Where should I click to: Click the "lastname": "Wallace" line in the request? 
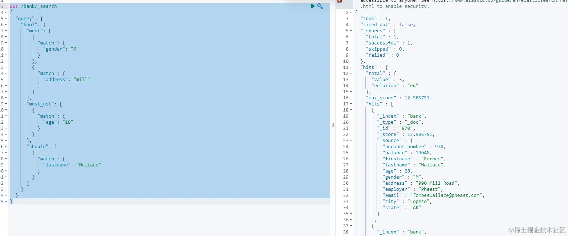72,165
